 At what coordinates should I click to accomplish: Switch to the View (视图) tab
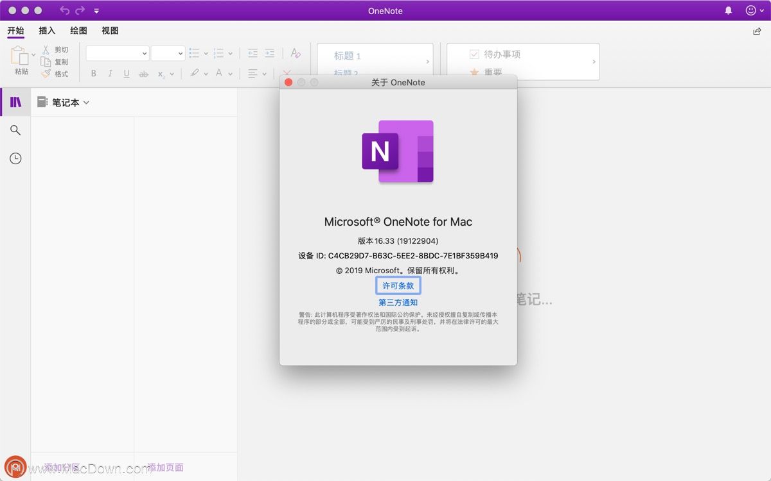click(x=110, y=31)
